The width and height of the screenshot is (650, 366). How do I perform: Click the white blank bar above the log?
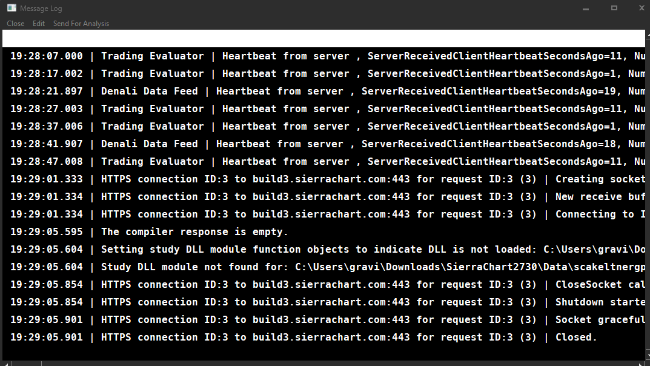point(323,38)
